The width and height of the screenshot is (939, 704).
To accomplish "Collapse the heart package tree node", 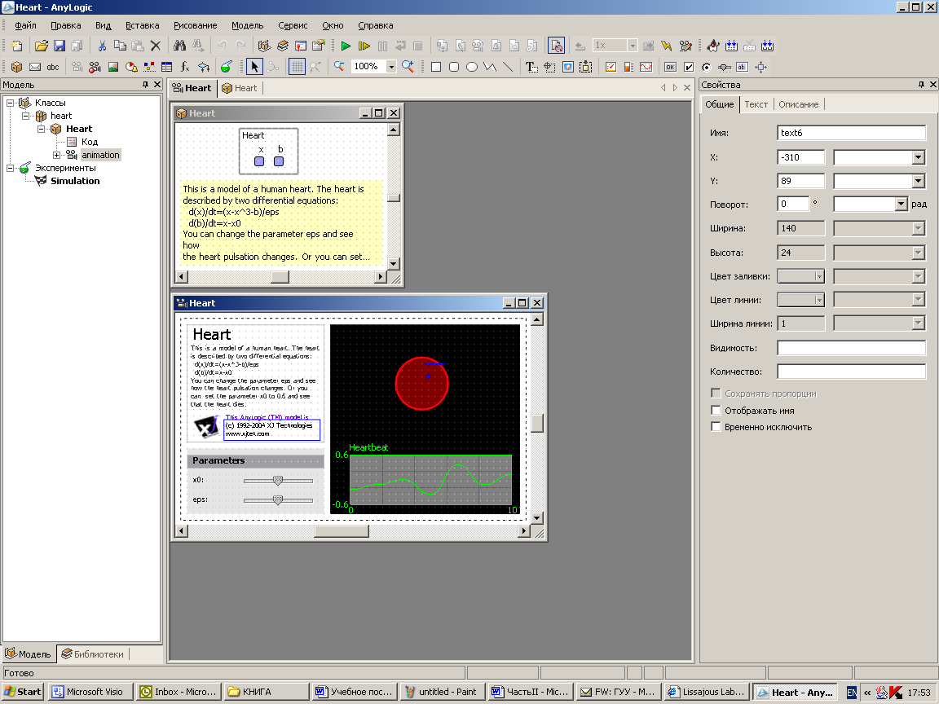I will pyautogui.click(x=26, y=116).
